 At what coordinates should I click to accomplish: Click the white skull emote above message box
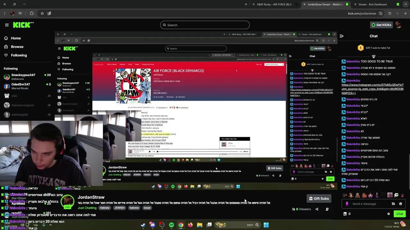[397, 195]
